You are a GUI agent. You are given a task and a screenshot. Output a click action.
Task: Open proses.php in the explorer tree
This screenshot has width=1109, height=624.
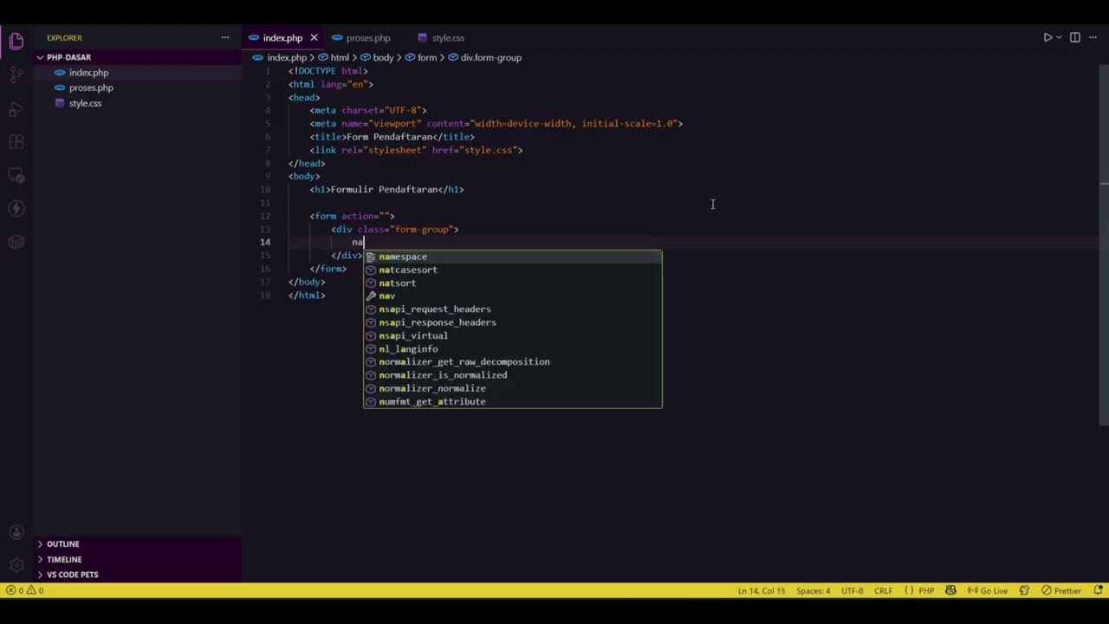pyautogui.click(x=91, y=88)
